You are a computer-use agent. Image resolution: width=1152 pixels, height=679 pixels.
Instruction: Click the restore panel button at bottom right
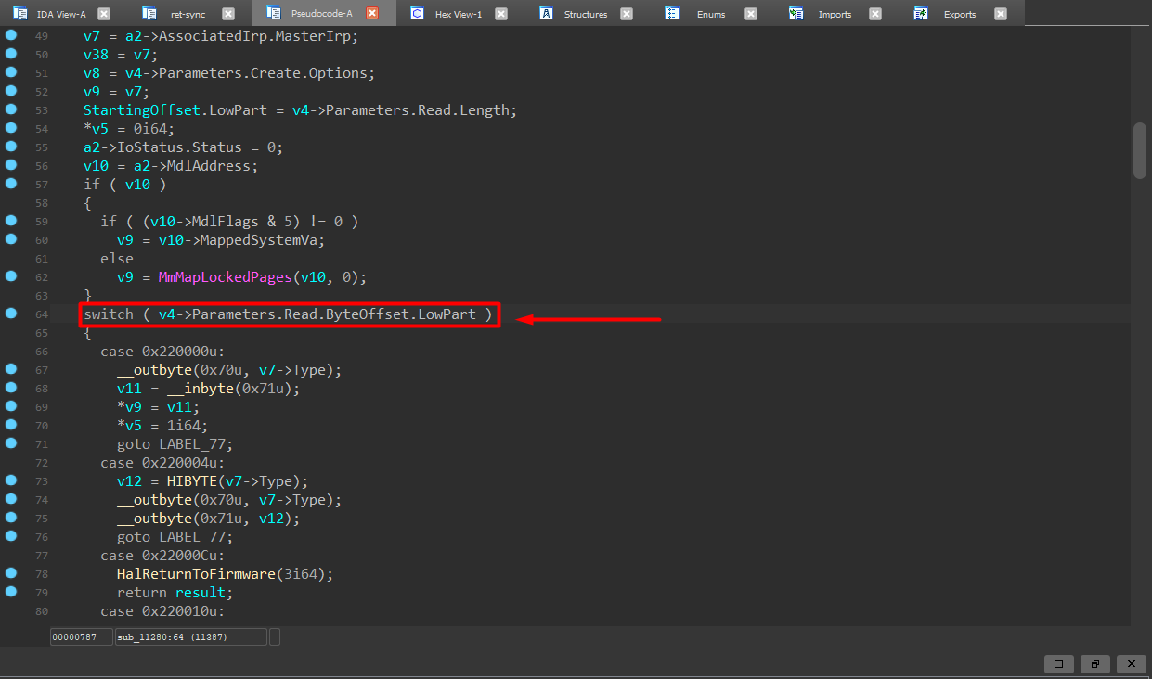point(1094,663)
